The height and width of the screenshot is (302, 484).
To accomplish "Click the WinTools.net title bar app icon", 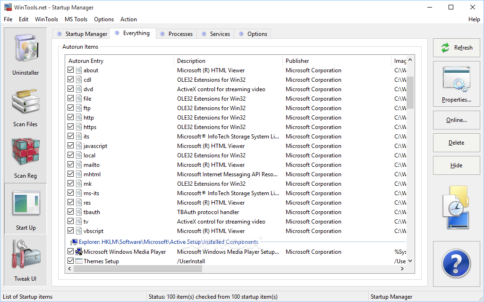I will tap(8, 7).
